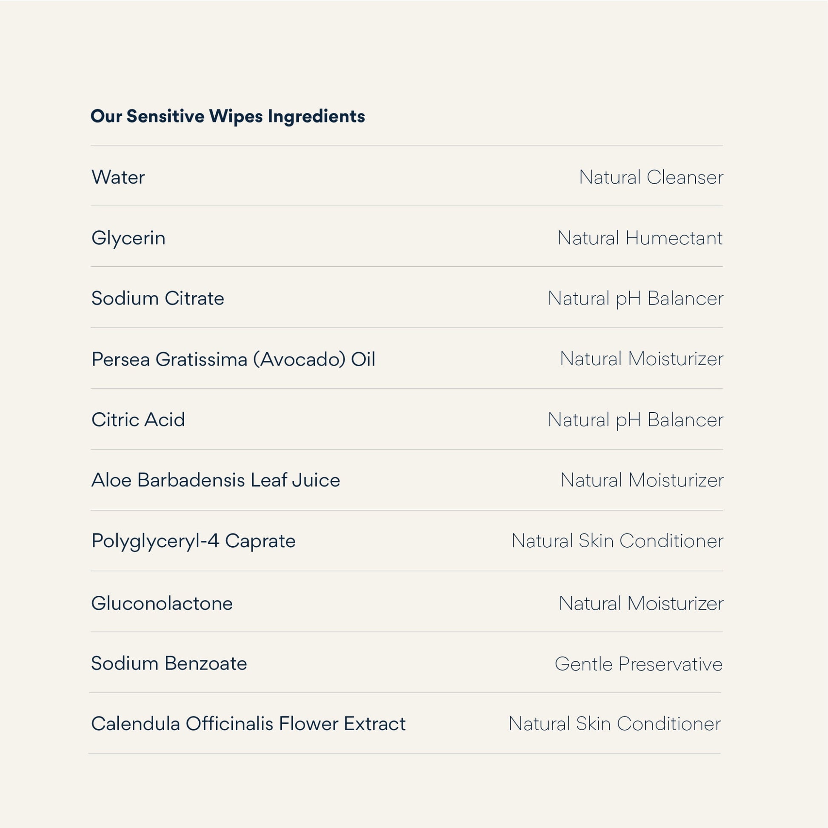Click the Glycerin ingredient text
828x828 pixels.
tap(128, 238)
